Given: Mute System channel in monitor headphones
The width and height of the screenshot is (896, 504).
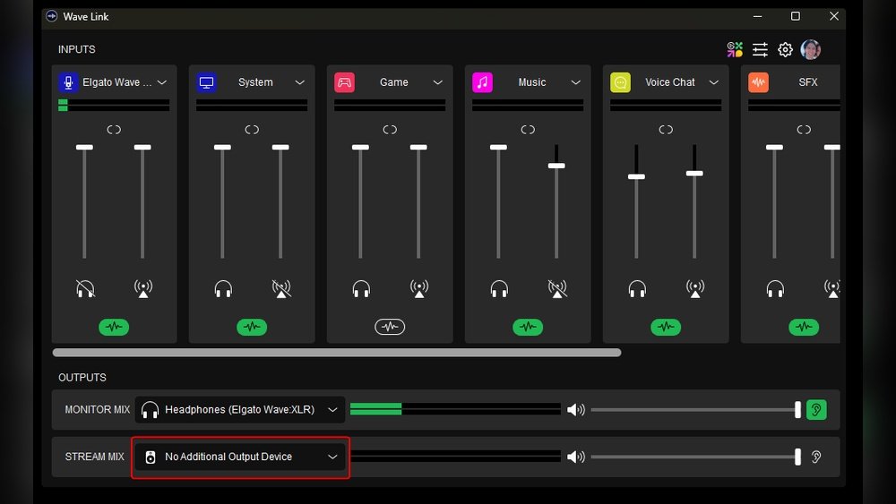Looking at the screenshot, I should 223,289.
